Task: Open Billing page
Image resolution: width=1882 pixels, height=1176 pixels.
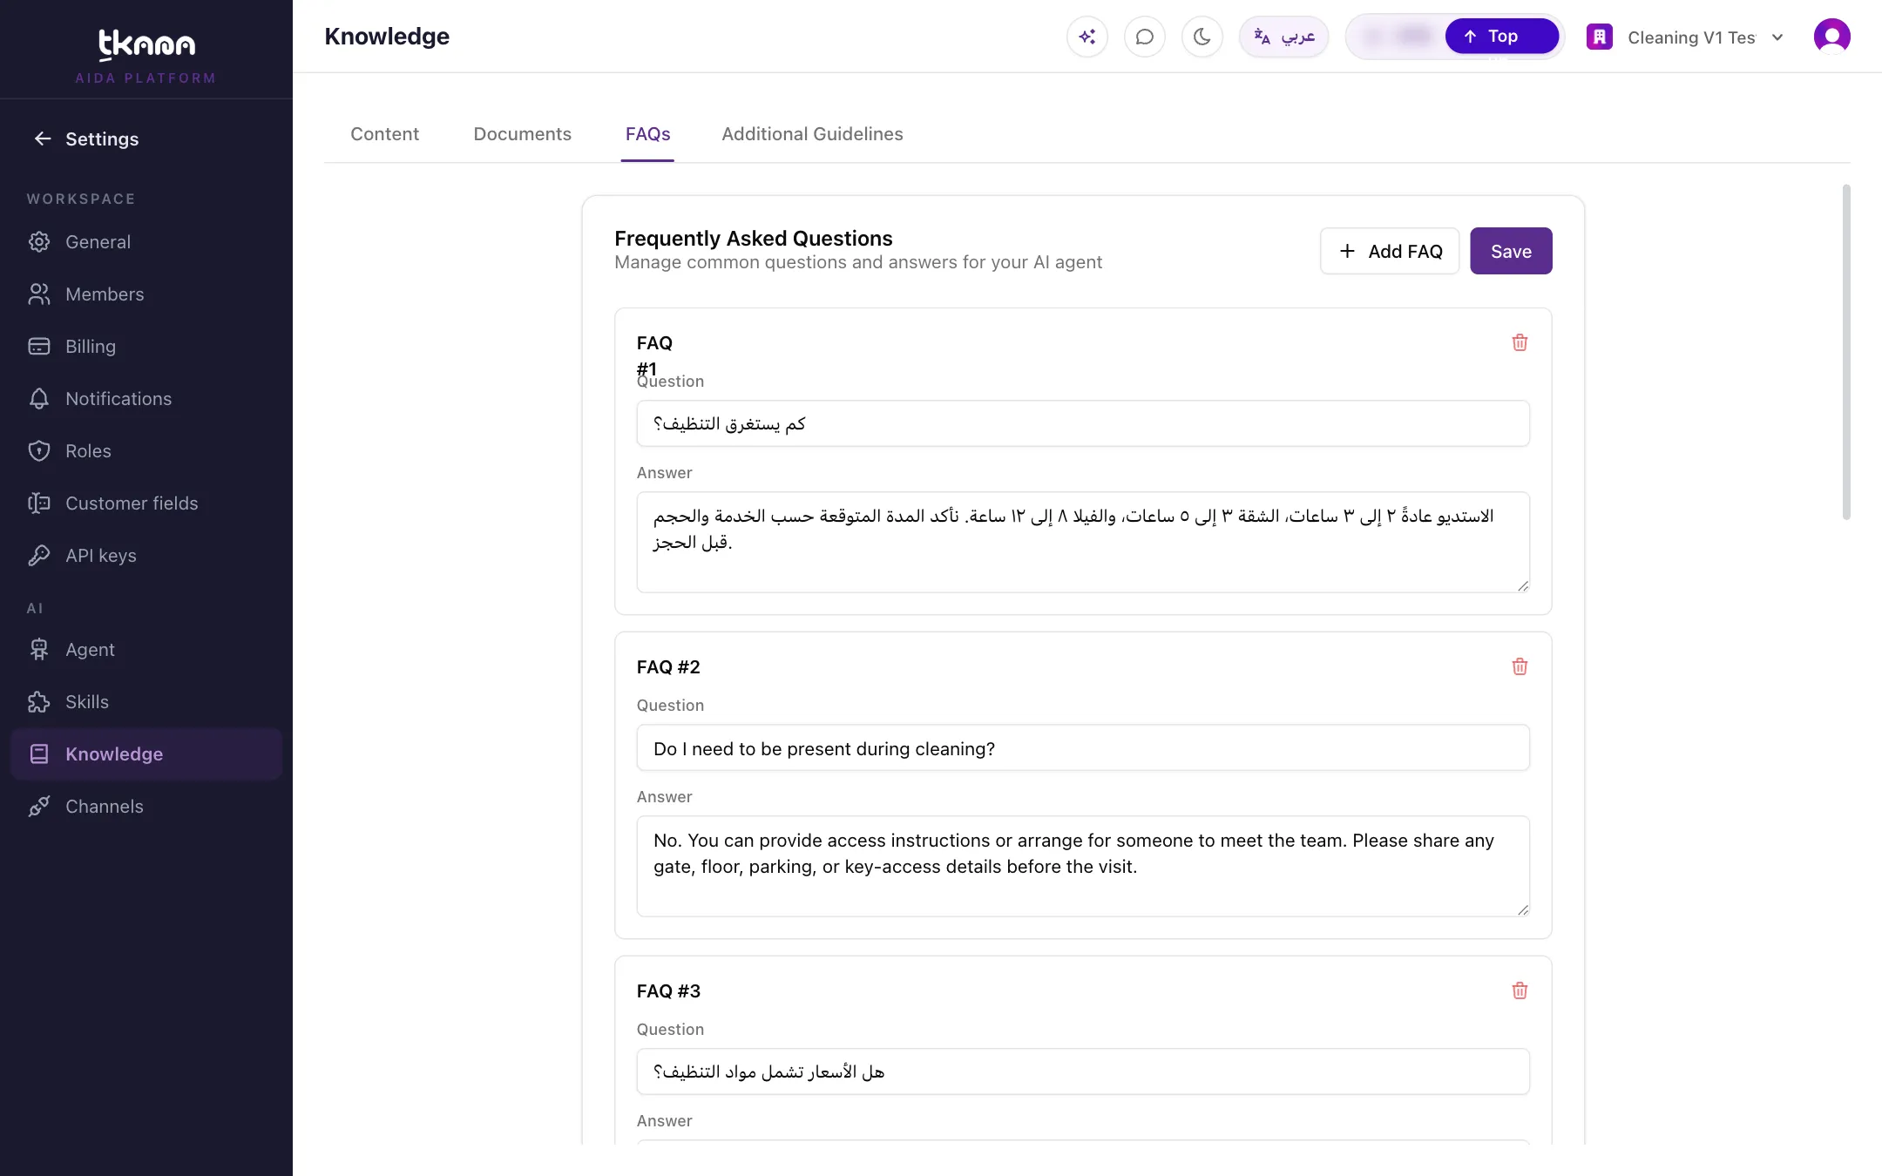Action: tap(146, 347)
